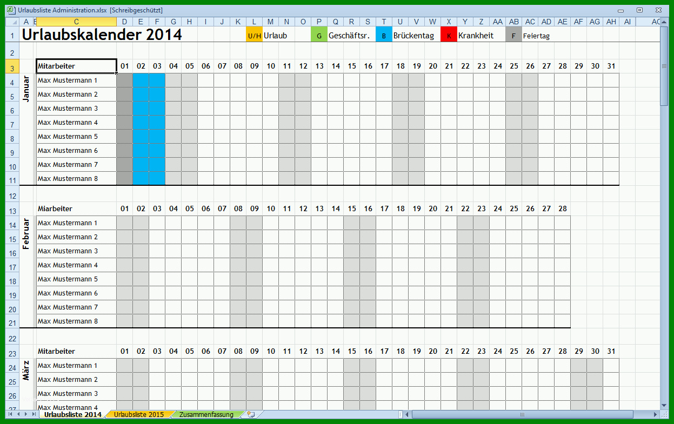This screenshot has height=424, width=674.
Task: Click the Feiertag legend label
Action: (536, 36)
